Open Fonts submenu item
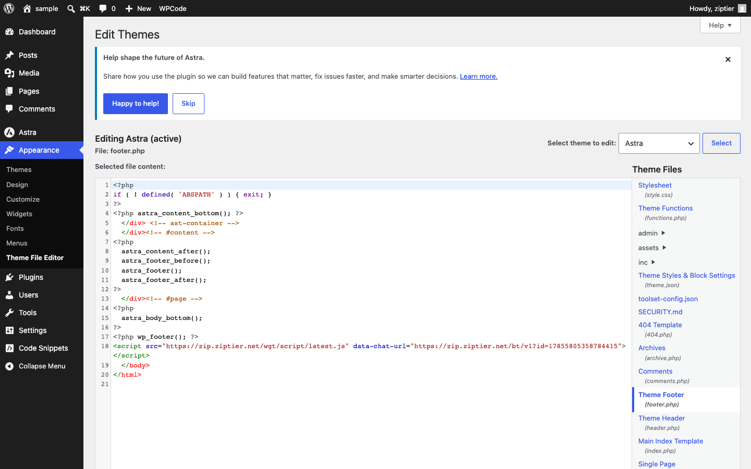Screen dimensions: 751x469 pos(15,228)
